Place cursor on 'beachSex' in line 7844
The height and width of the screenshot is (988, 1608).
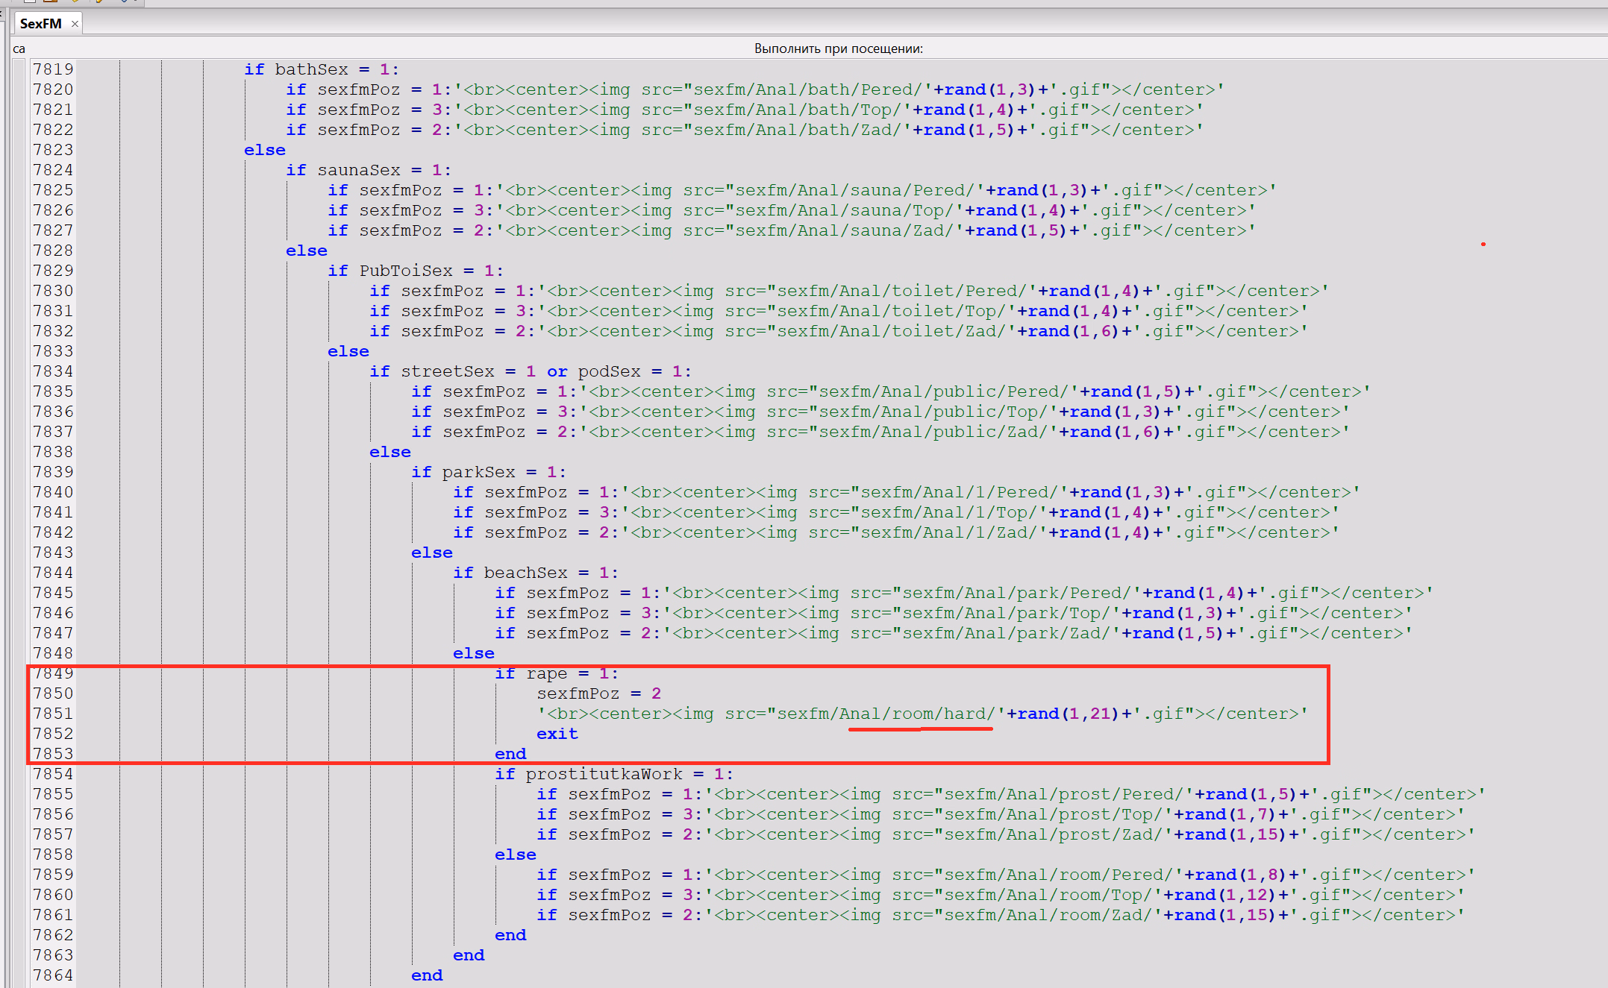[x=525, y=573]
